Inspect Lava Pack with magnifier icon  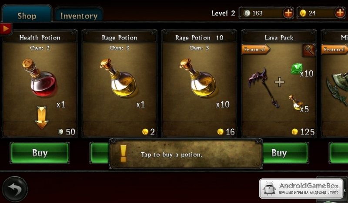309,50
